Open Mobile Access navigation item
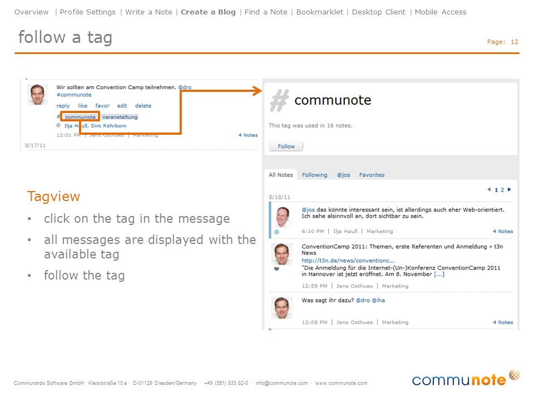This screenshot has height=401, width=534. point(441,12)
